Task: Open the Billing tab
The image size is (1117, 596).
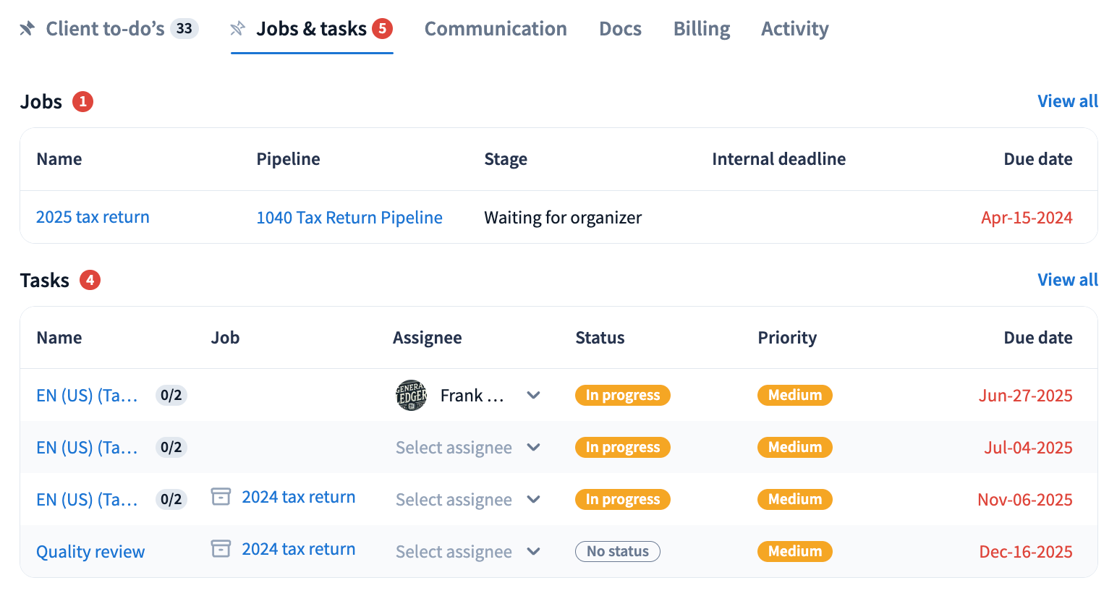Action: [701, 29]
